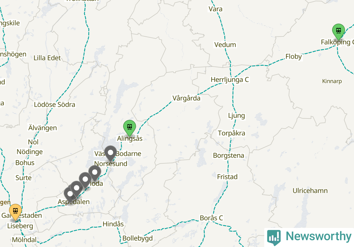Select the gray pin above Norsesund
This screenshot has width=354, height=247.
click(111, 153)
